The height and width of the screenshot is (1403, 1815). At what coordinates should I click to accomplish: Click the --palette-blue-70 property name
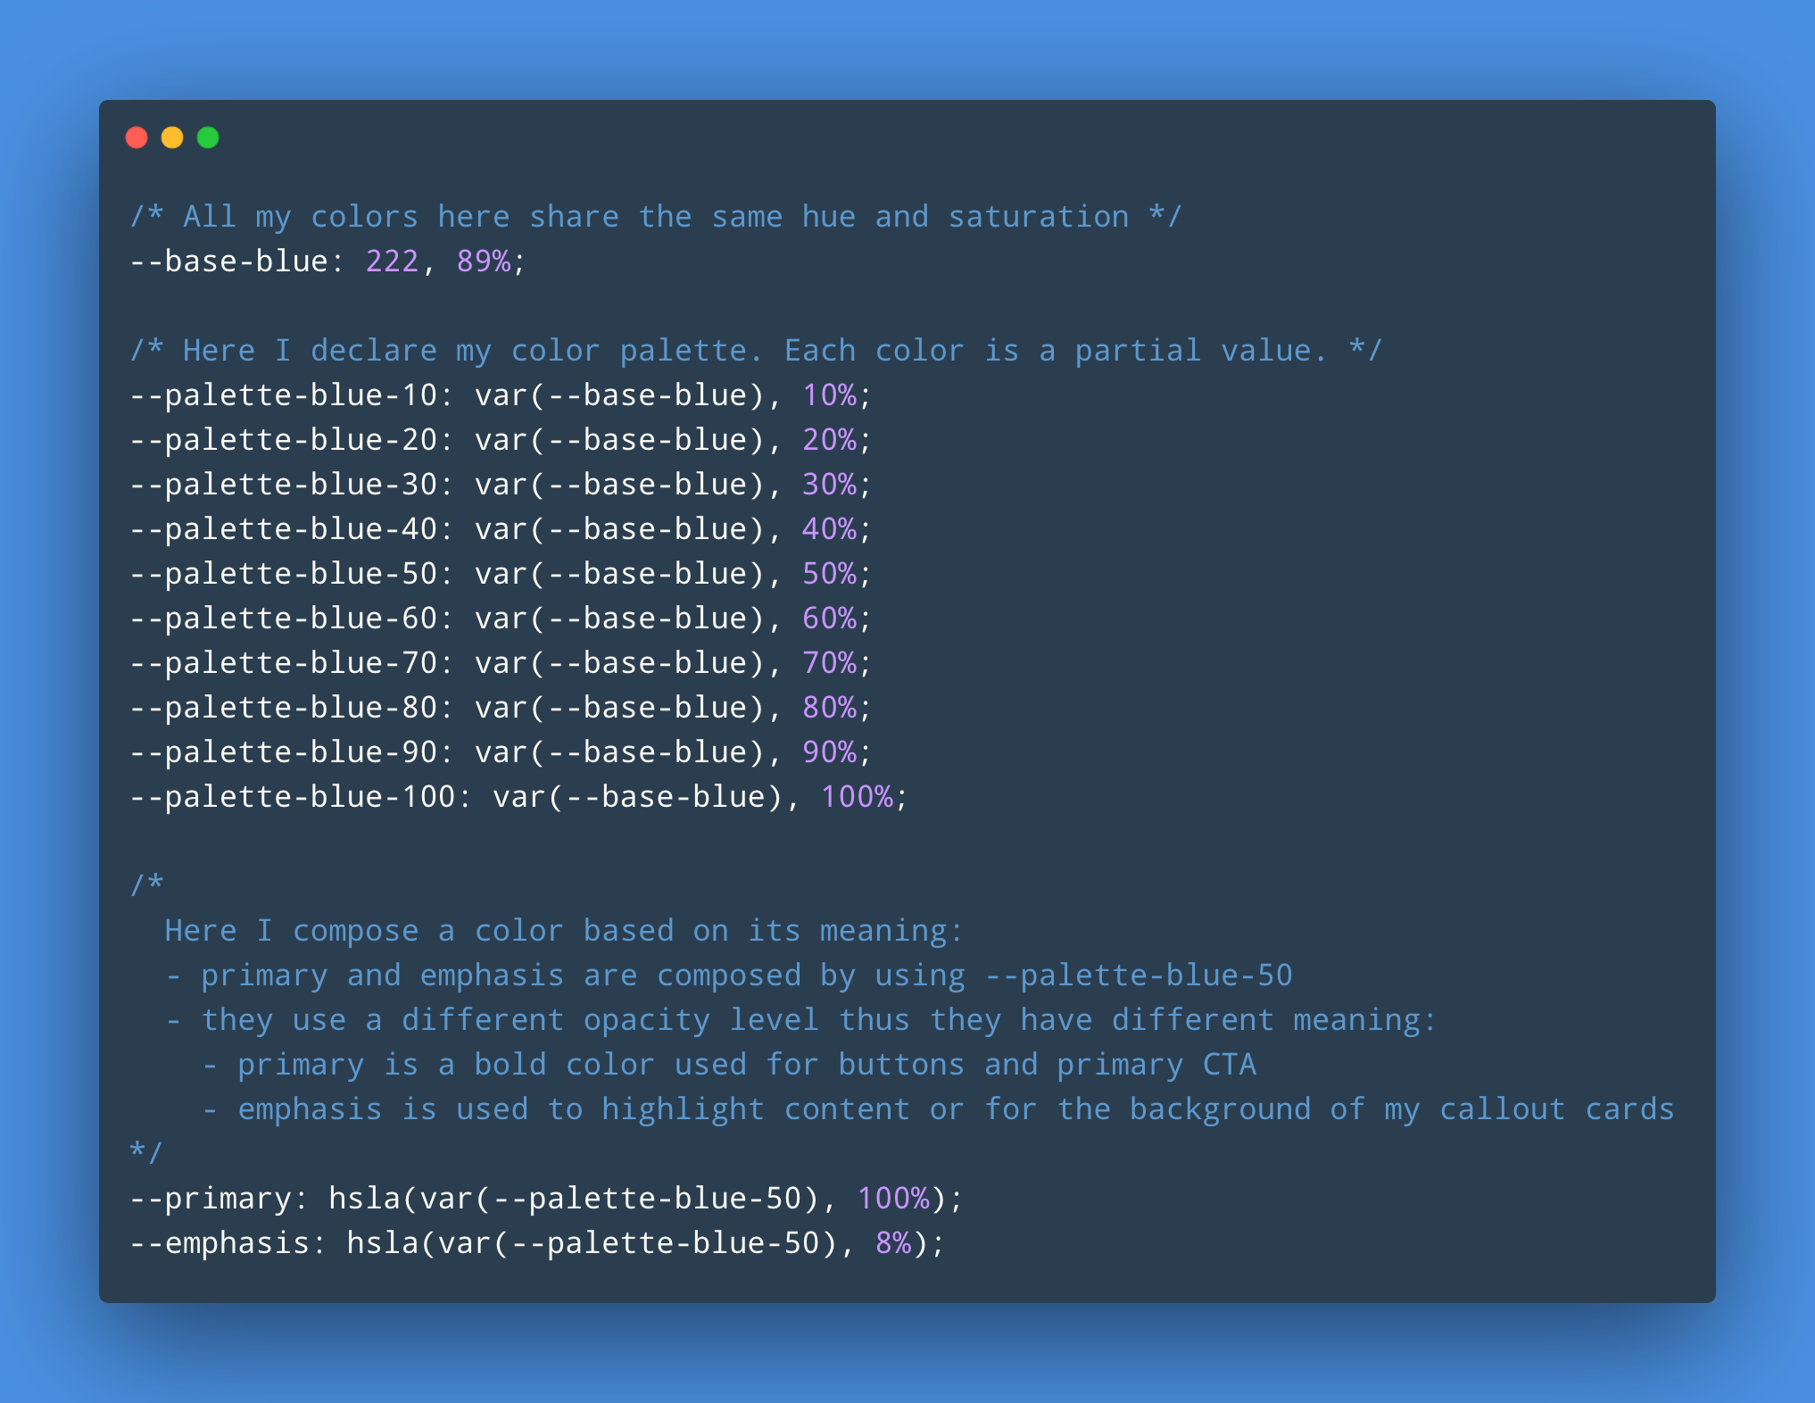click(x=283, y=663)
